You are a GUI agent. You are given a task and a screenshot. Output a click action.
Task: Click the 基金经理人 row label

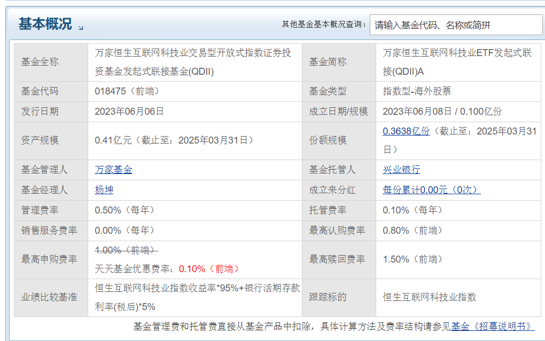click(44, 190)
